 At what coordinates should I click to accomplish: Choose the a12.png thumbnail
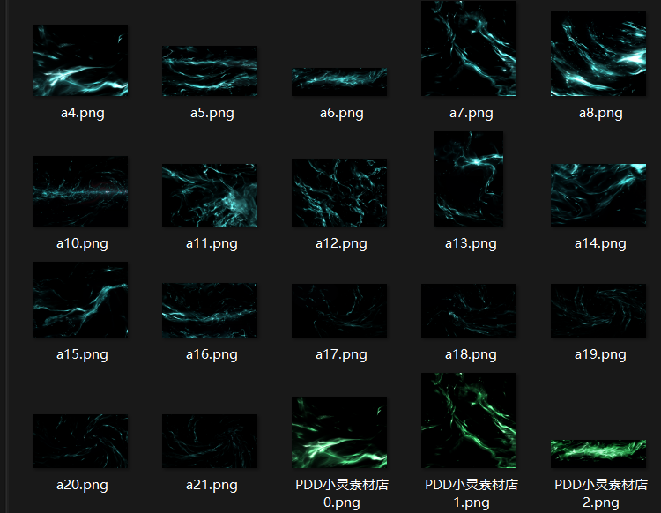point(339,193)
